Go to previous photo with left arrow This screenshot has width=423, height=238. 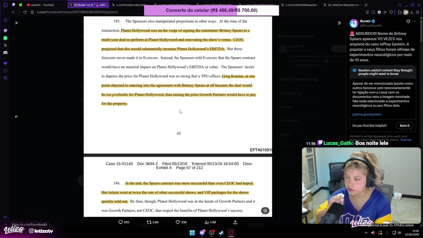17,116
